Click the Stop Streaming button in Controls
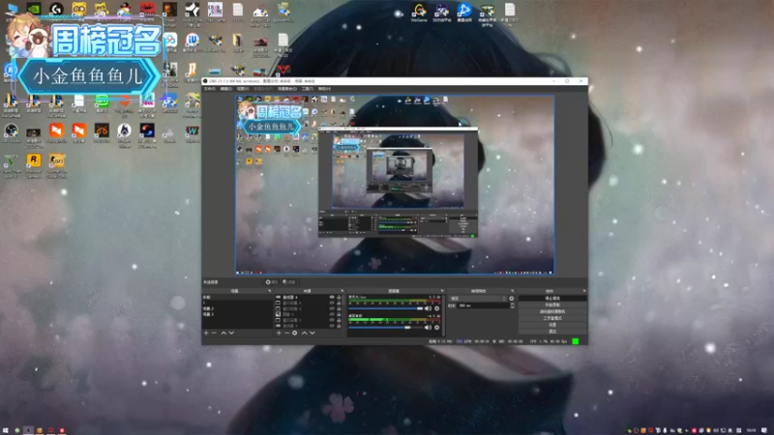 point(552,299)
